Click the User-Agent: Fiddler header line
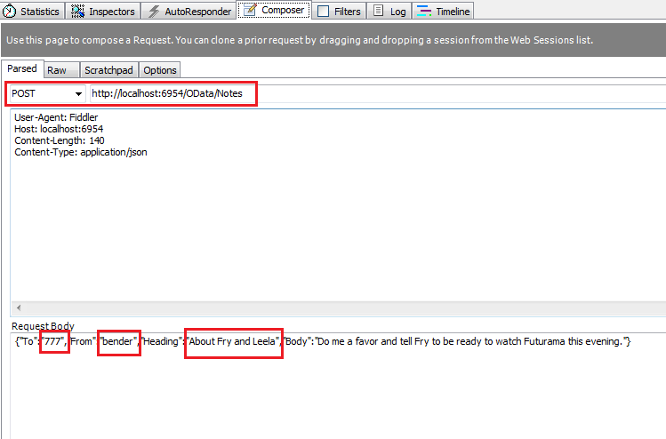 click(56, 117)
